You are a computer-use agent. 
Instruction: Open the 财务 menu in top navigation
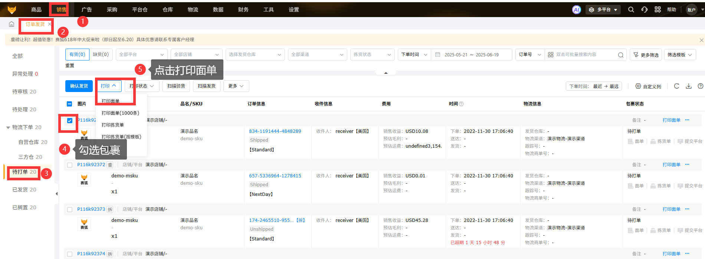coord(243,10)
